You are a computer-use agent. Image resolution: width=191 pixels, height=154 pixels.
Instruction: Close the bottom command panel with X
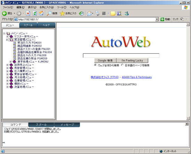186,124
